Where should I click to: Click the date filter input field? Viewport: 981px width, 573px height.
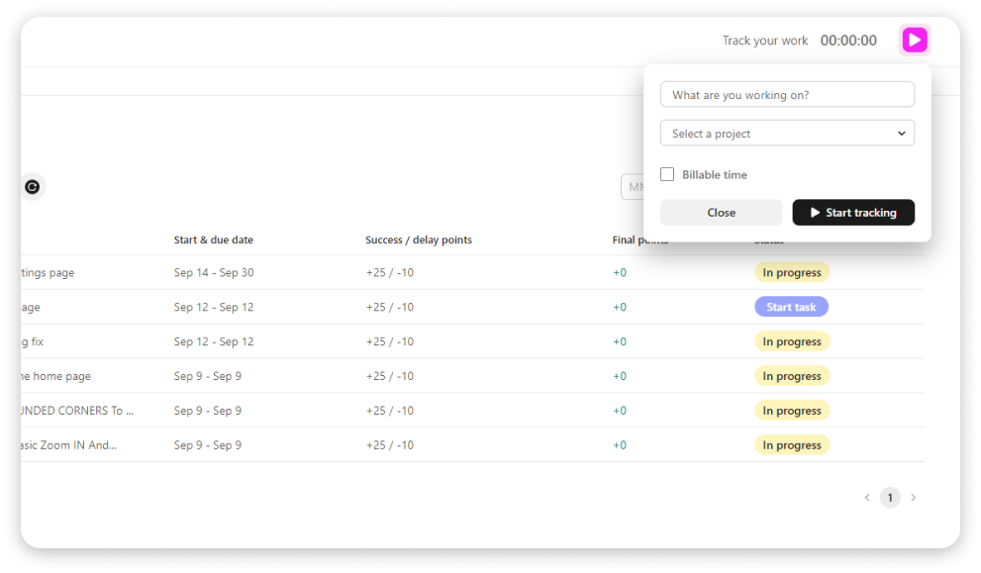click(633, 187)
